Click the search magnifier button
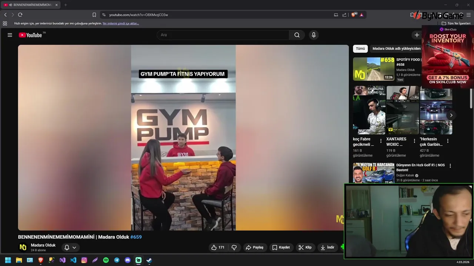This screenshot has height=266, width=474. 297,35
